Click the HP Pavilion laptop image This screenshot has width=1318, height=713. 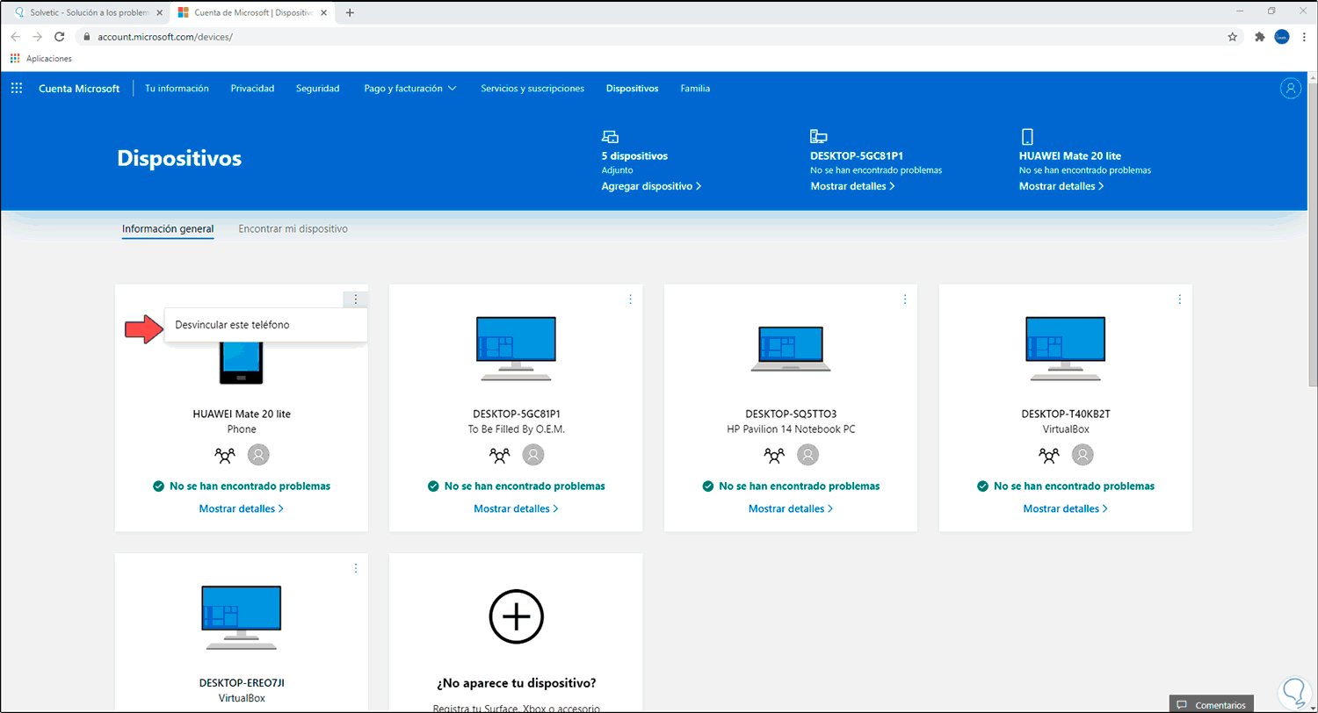(791, 349)
